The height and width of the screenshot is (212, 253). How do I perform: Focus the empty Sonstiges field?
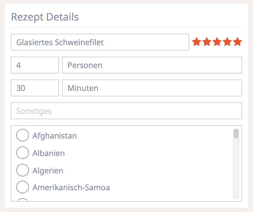pyautogui.click(x=126, y=111)
